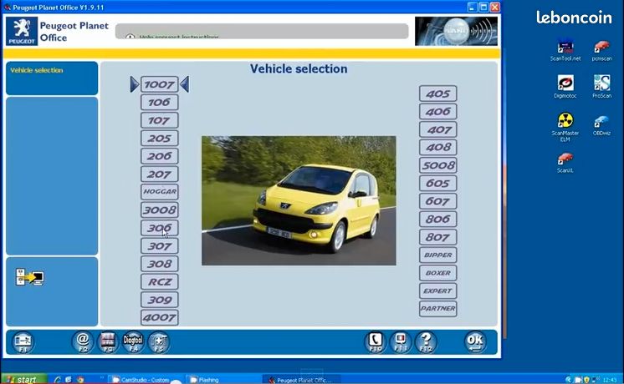This screenshot has width=624, height=384.
Task: Click the globe signal banner image
Action: pyautogui.click(x=456, y=31)
